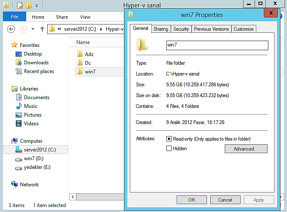Select the Adc folder
Screen dimensions: 287x212
89,54
